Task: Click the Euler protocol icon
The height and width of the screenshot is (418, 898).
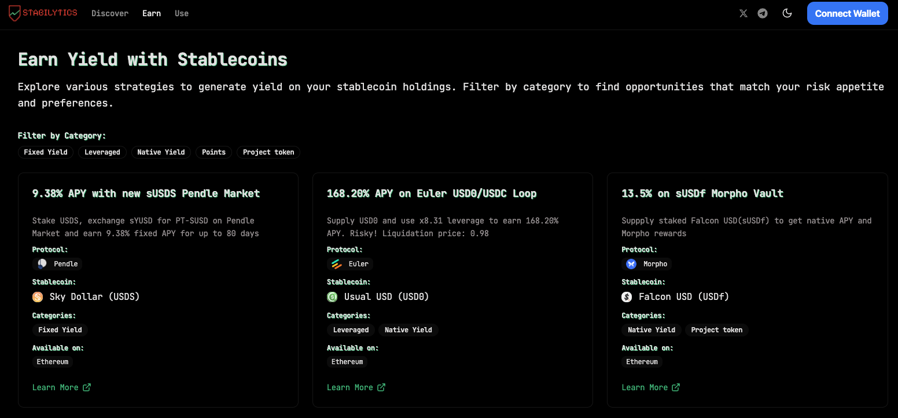Action: pos(337,264)
